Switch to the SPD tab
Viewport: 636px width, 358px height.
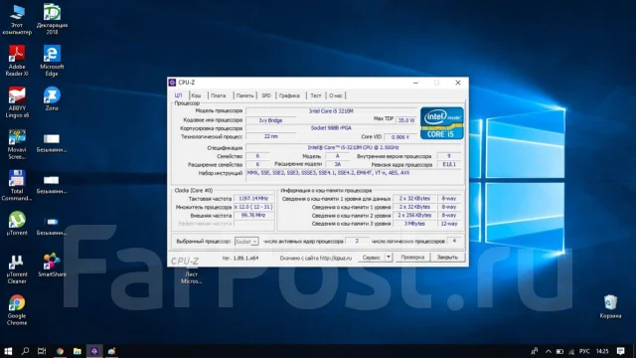click(x=266, y=95)
